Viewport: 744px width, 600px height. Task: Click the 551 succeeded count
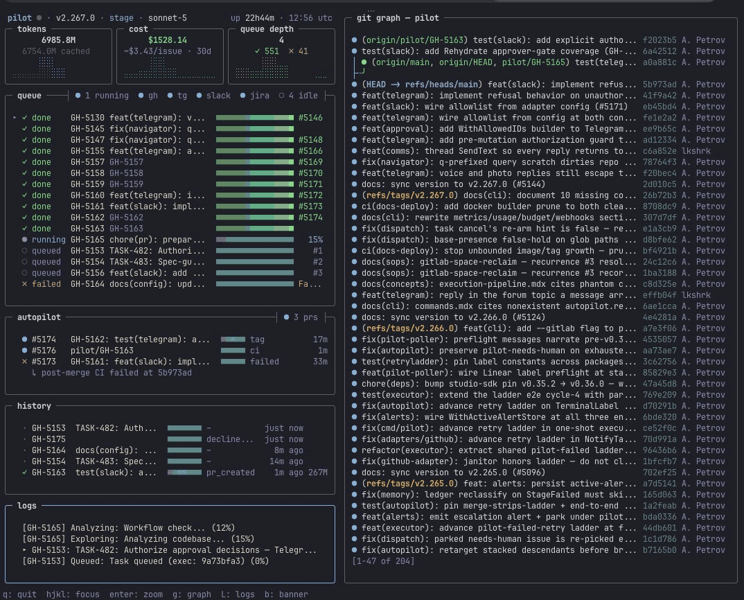(267, 51)
